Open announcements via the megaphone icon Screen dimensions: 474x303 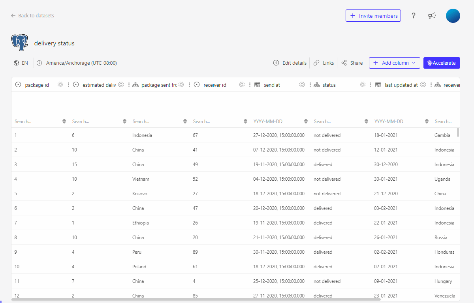[432, 15]
